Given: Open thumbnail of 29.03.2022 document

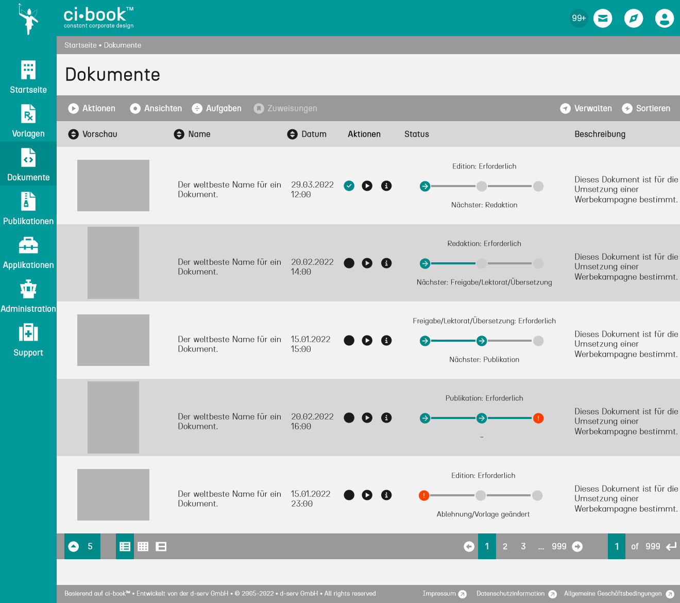Looking at the screenshot, I should click(x=113, y=186).
